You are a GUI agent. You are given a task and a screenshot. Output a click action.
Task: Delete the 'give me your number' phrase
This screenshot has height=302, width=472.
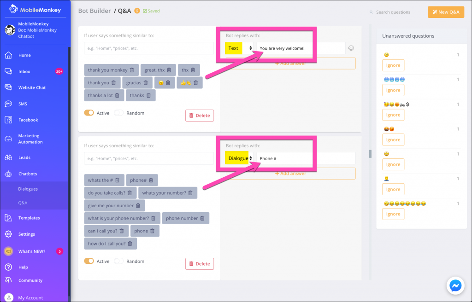click(x=138, y=205)
